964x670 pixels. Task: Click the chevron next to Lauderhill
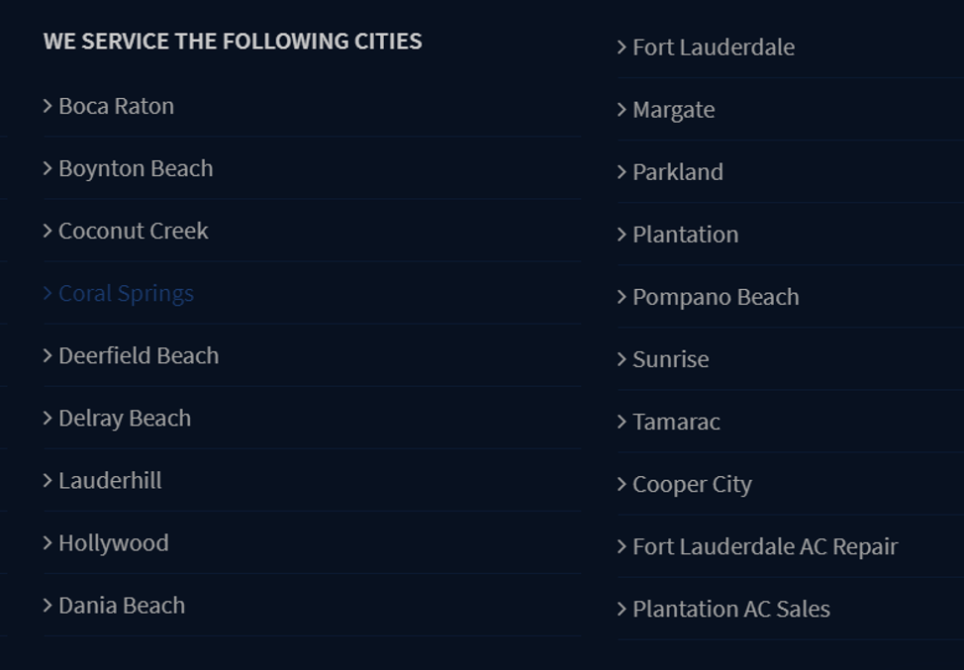pos(48,481)
